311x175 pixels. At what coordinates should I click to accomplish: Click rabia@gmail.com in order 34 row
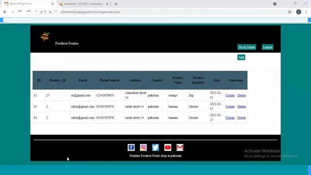coord(83,118)
